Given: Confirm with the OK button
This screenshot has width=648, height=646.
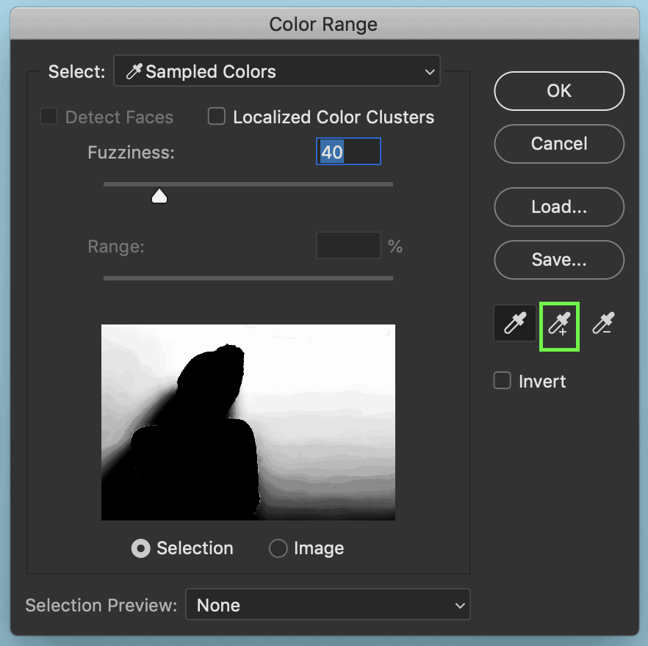Looking at the screenshot, I should [x=559, y=91].
